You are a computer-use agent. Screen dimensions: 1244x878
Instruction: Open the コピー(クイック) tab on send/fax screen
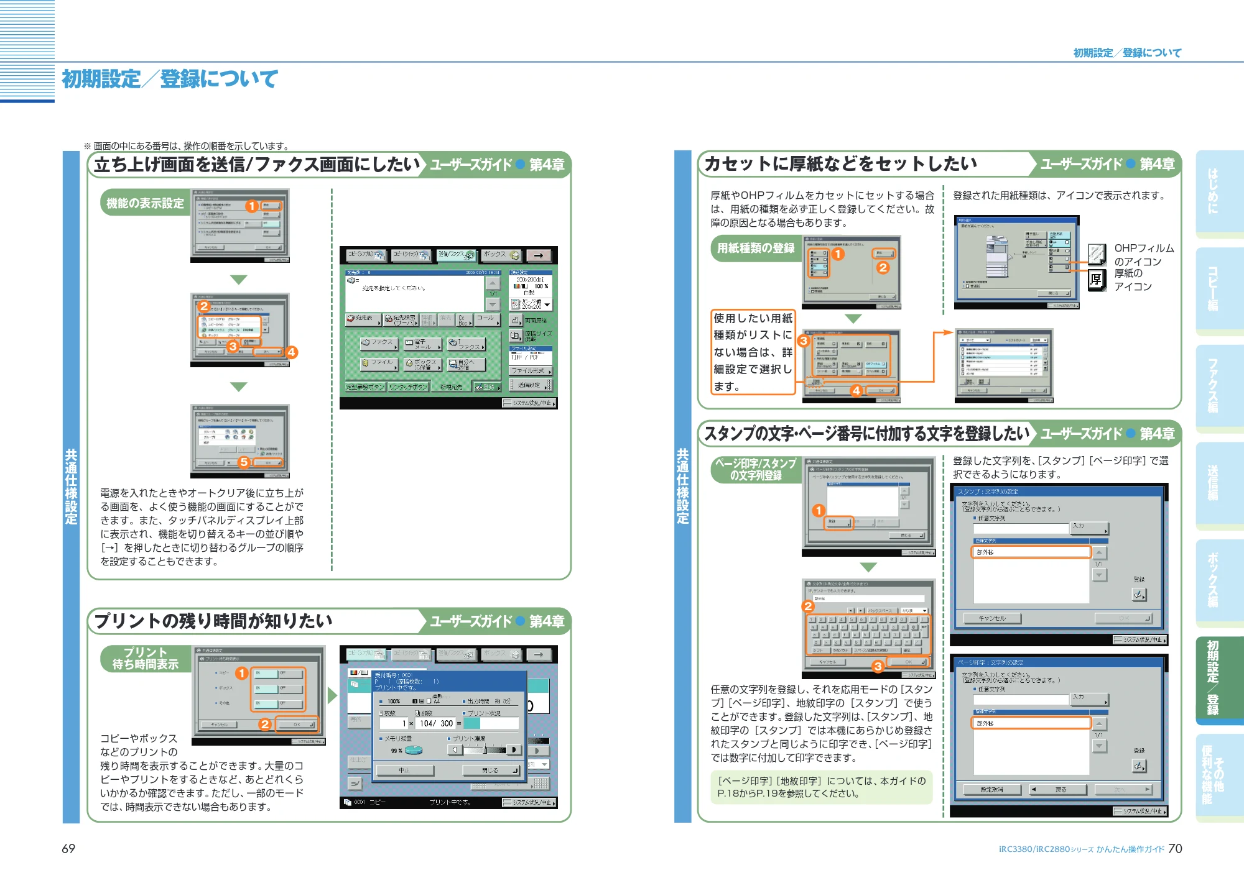[x=411, y=255]
